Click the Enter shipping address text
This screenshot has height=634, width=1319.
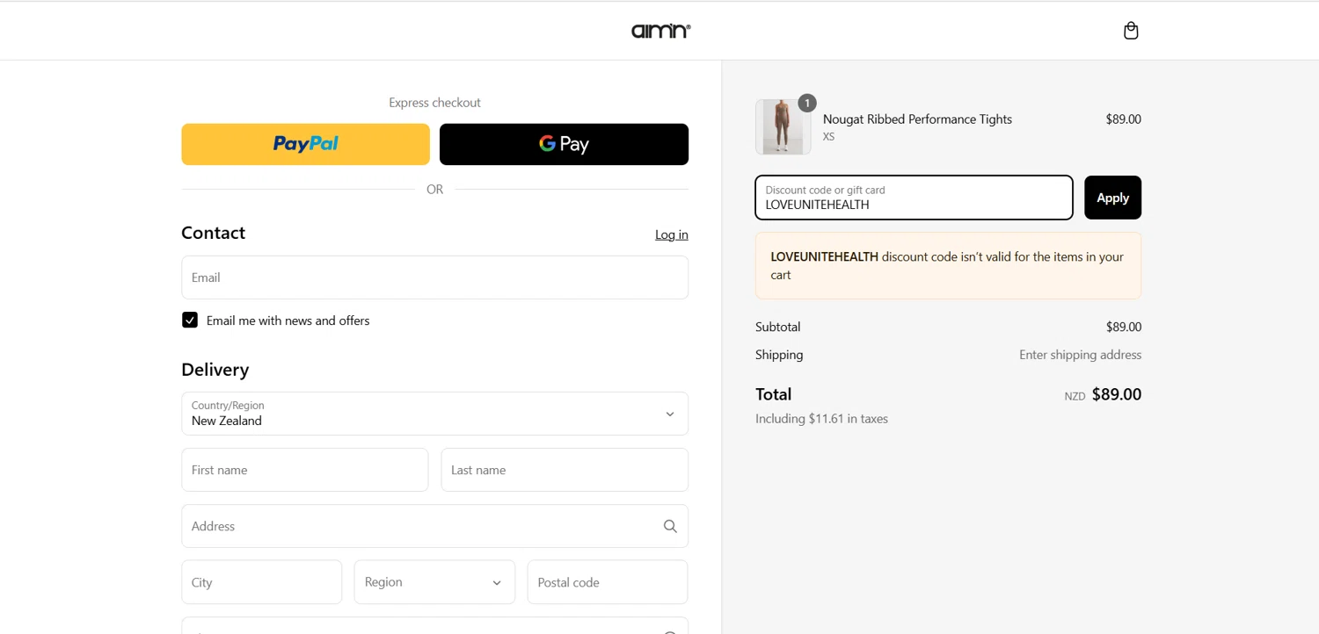point(1080,355)
